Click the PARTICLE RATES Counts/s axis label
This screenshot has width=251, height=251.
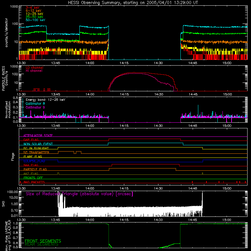(5, 78)
